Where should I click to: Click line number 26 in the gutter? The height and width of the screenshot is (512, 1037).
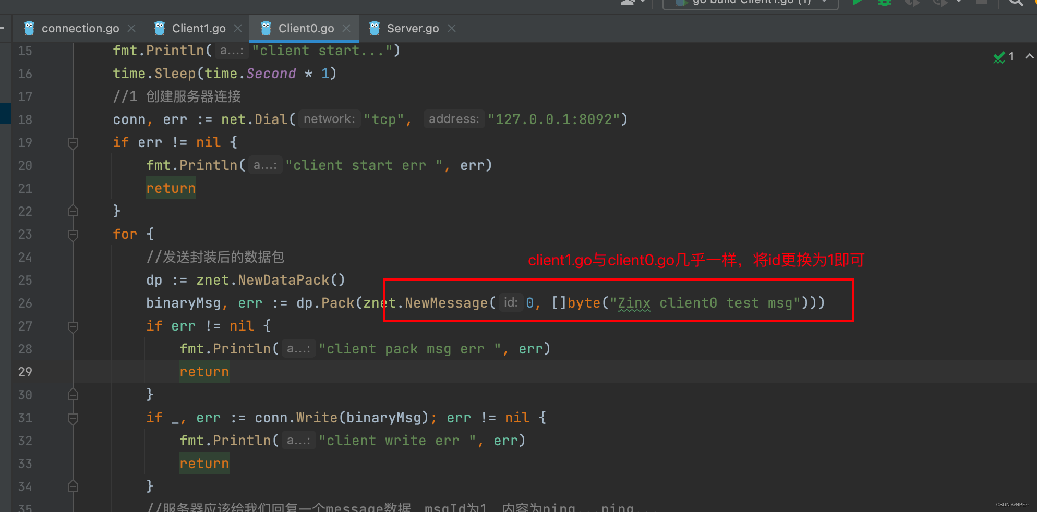(x=25, y=303)
